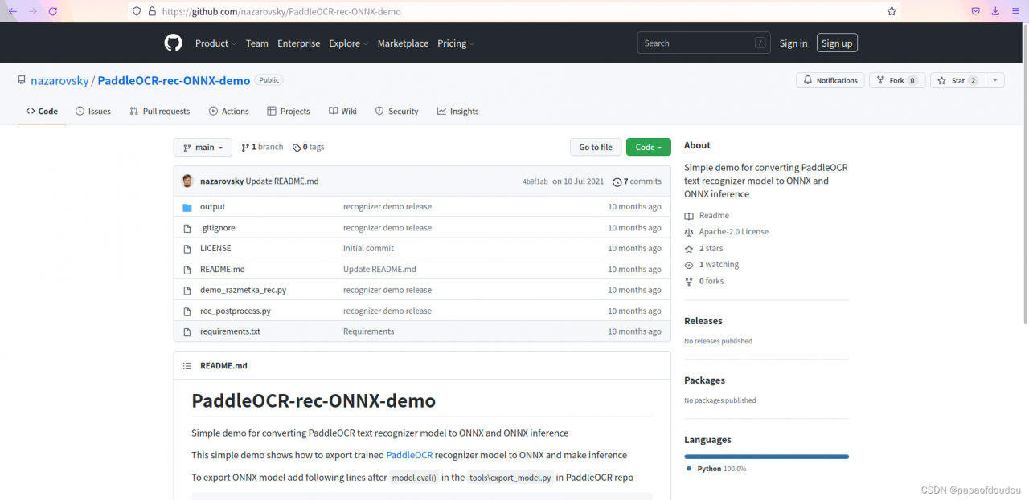Click the output folder icon
Viewport: 1029px width, 500px height.
187,207
